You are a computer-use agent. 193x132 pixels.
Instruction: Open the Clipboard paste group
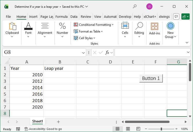[12, 30]
